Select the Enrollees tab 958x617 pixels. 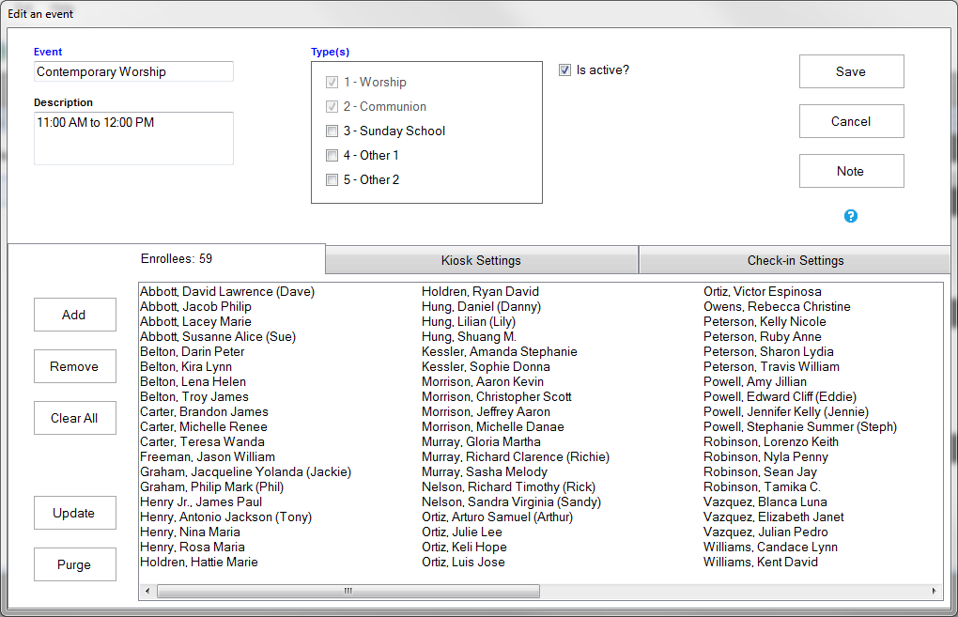pos(177,258)
